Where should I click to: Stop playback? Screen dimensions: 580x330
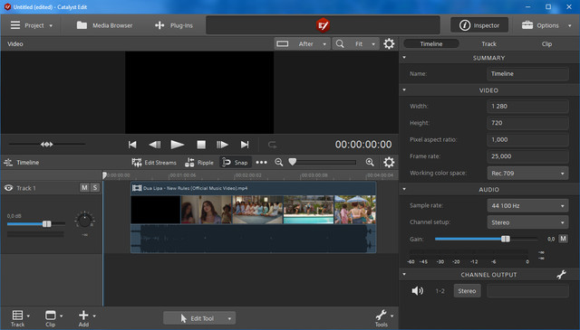coord(201,145)
